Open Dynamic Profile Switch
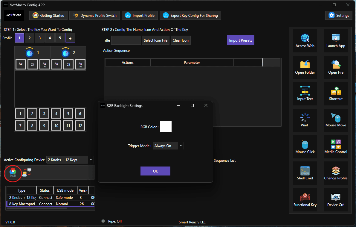This screenshot has height=227, width=356. click(x=95, y=16)
